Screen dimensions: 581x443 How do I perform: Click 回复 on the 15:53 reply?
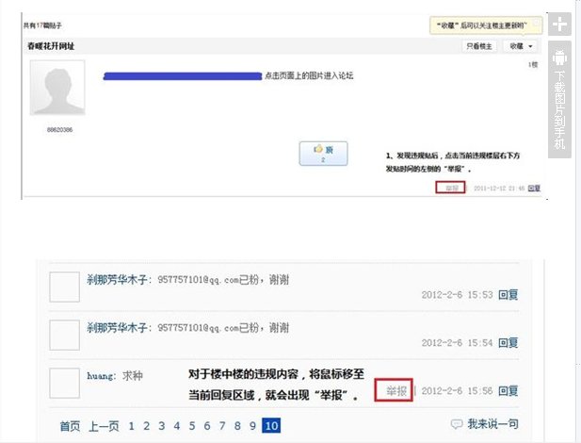pos(508,295)
